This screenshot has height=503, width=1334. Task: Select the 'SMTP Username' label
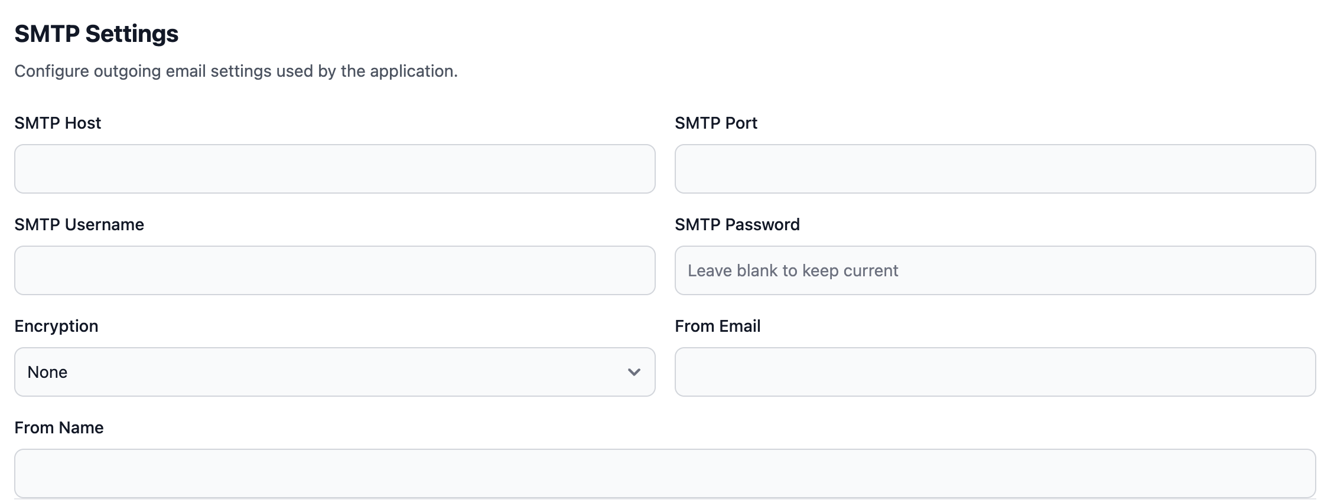click(79, 224)
